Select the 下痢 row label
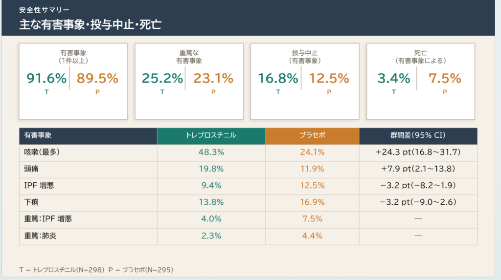 pyautogui.click(x=31, y=202)
